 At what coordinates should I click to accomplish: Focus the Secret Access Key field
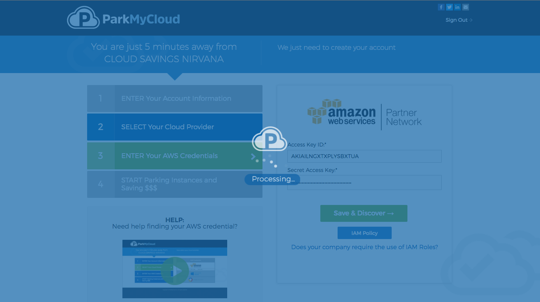click(x=364, y=182)
